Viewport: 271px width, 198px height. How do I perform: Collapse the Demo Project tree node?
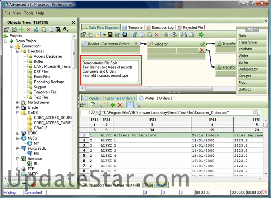click(x=6, y=41)
